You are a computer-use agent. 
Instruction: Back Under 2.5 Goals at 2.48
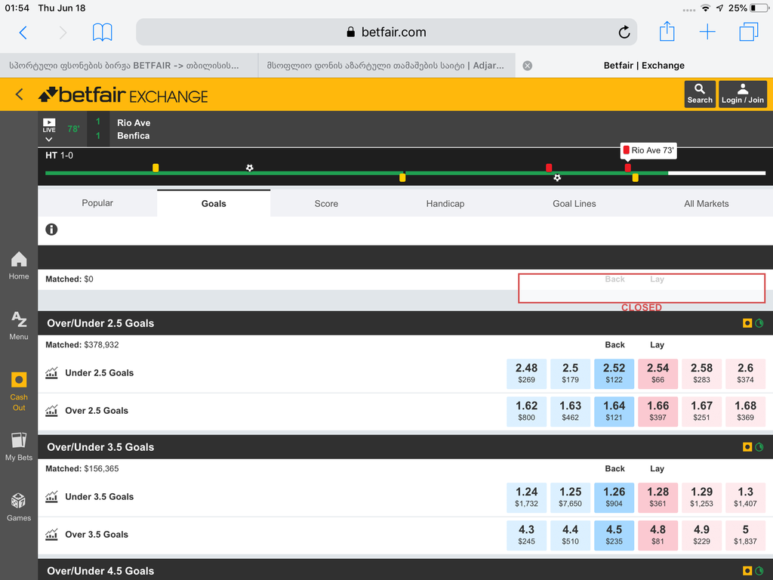click(526, 373)
